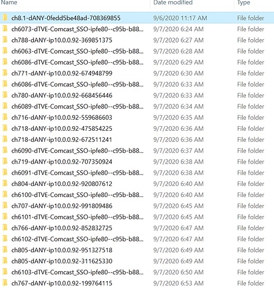Click folder icon beside ch716-dANY-ip10.0.0.92-559686603

pyautogui.click(x=5, y=118)
